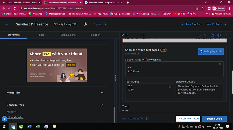Click the statement panel vertical scrollbar

[114, 115]
